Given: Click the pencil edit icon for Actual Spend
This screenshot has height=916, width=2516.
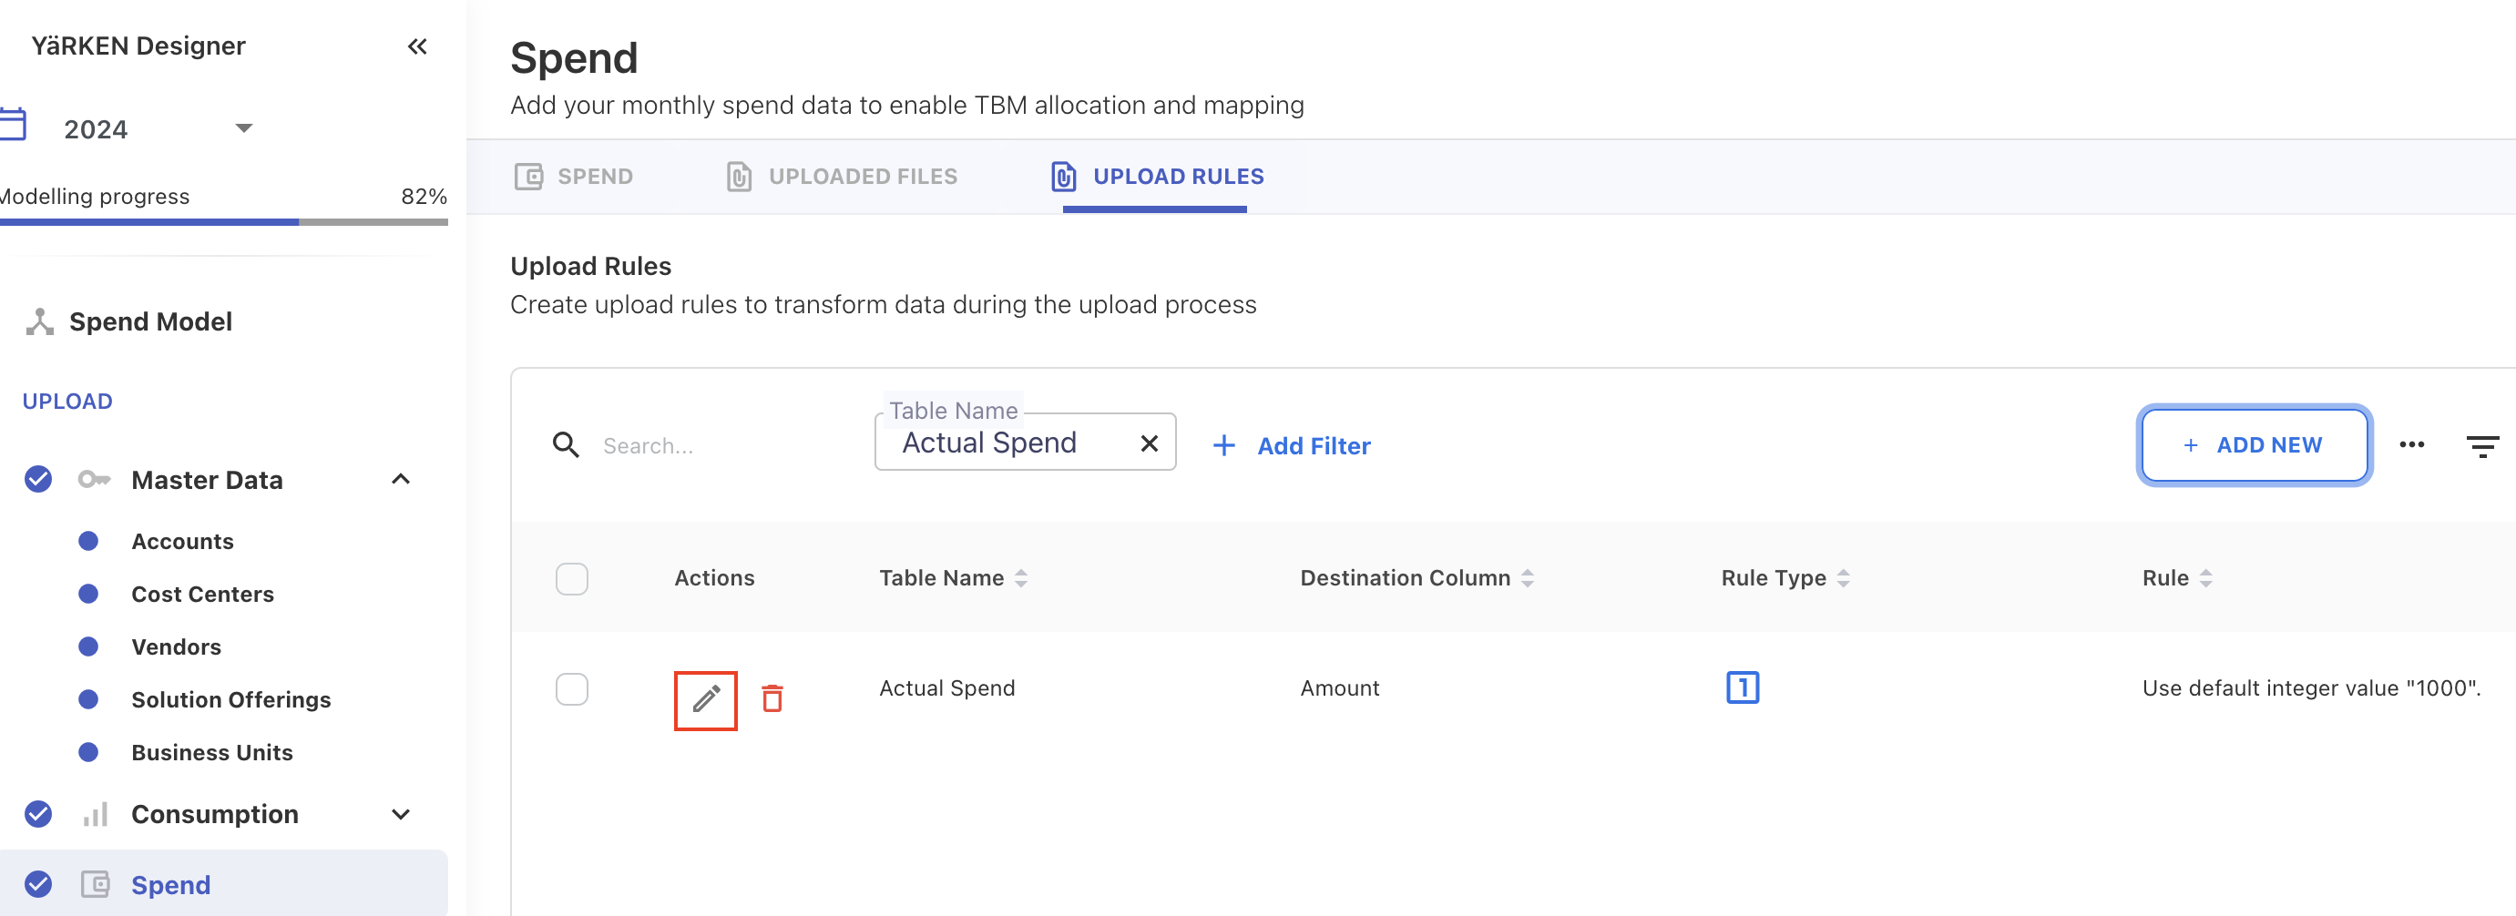Looking at the screenshot, I should (x=705, y=699).
